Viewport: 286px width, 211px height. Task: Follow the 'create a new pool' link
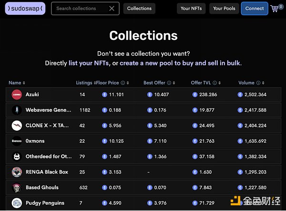tap(180, 63)
